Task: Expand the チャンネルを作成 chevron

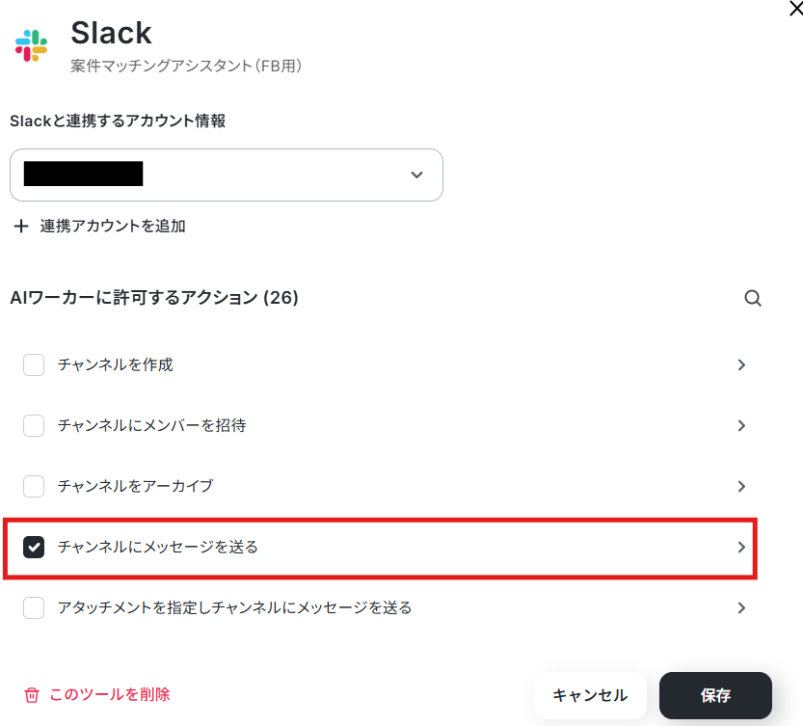Action: (x=741, y=365)
